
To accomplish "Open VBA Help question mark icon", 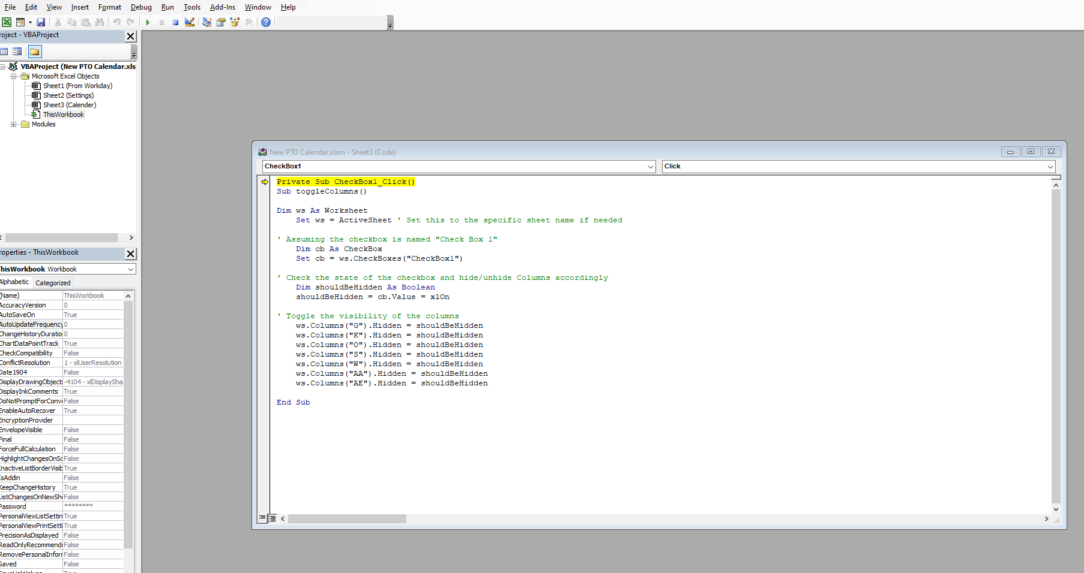I will point(266,22).
